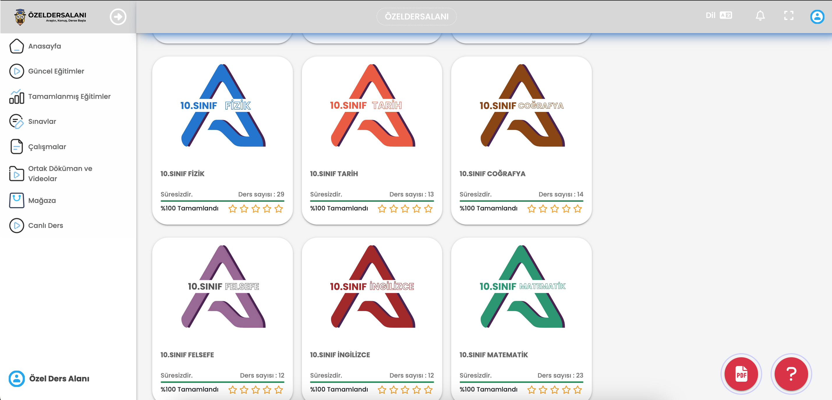
Task: Open user profile avatar in header
Action: pyautogui.click(x=817, y=17)
